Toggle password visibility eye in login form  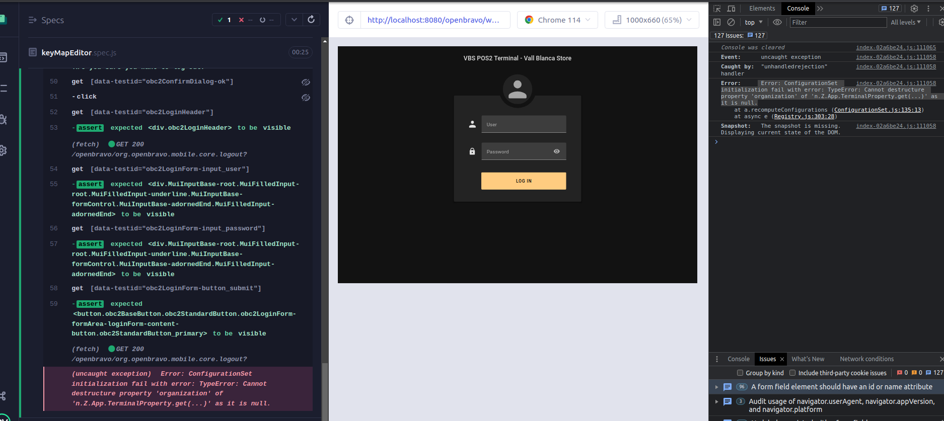pos(556,151)
